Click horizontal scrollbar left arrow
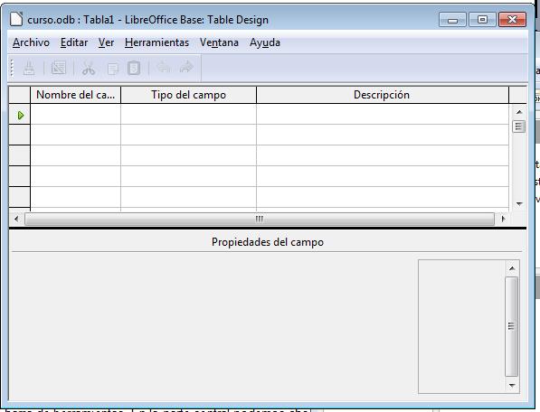Screen dimensions: 540x412 tap(16, 219)
